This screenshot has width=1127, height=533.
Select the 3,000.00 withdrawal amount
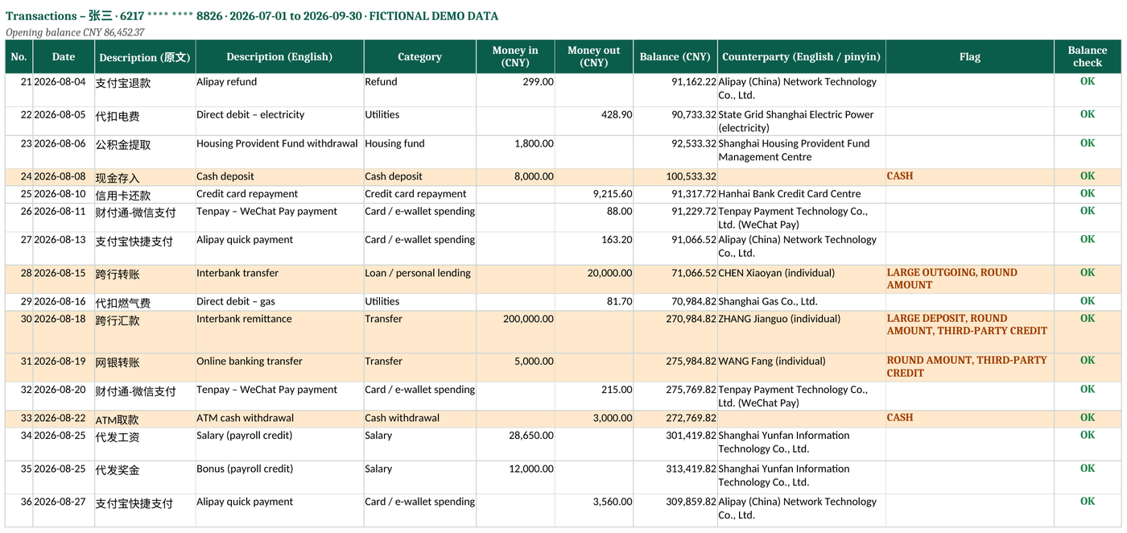click(594, 419)
